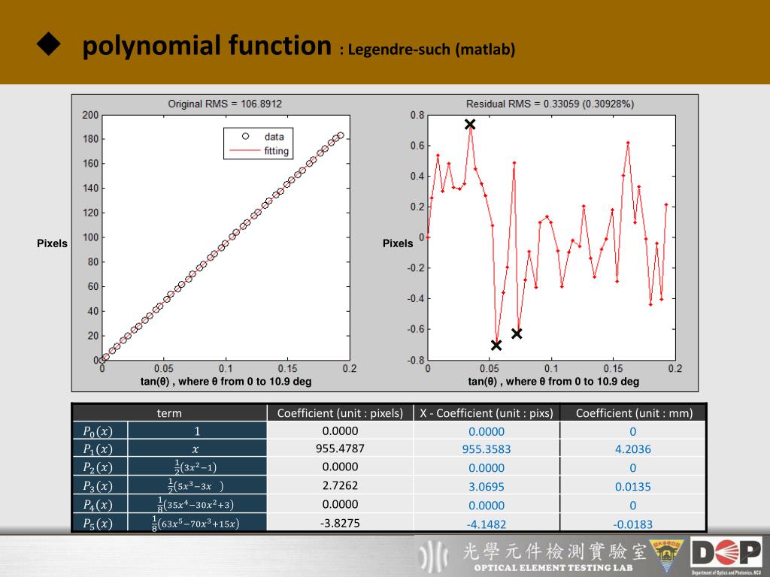Image resolution: width=770 pixels, height=577 pixels.
Task: Click the blue 4.2036 value
Action: click(632, 449)
